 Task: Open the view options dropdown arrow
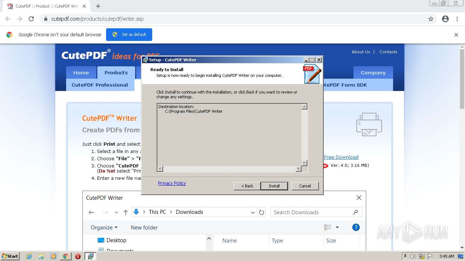pyautogui.click(x=337, y=227)
